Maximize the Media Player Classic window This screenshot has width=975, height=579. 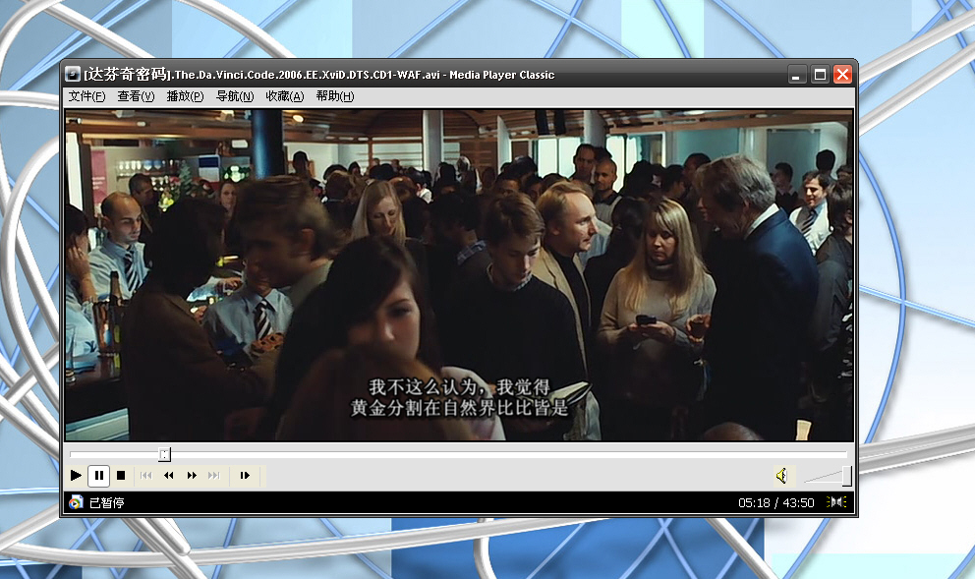pyautogui.click(x=820, y=75)
